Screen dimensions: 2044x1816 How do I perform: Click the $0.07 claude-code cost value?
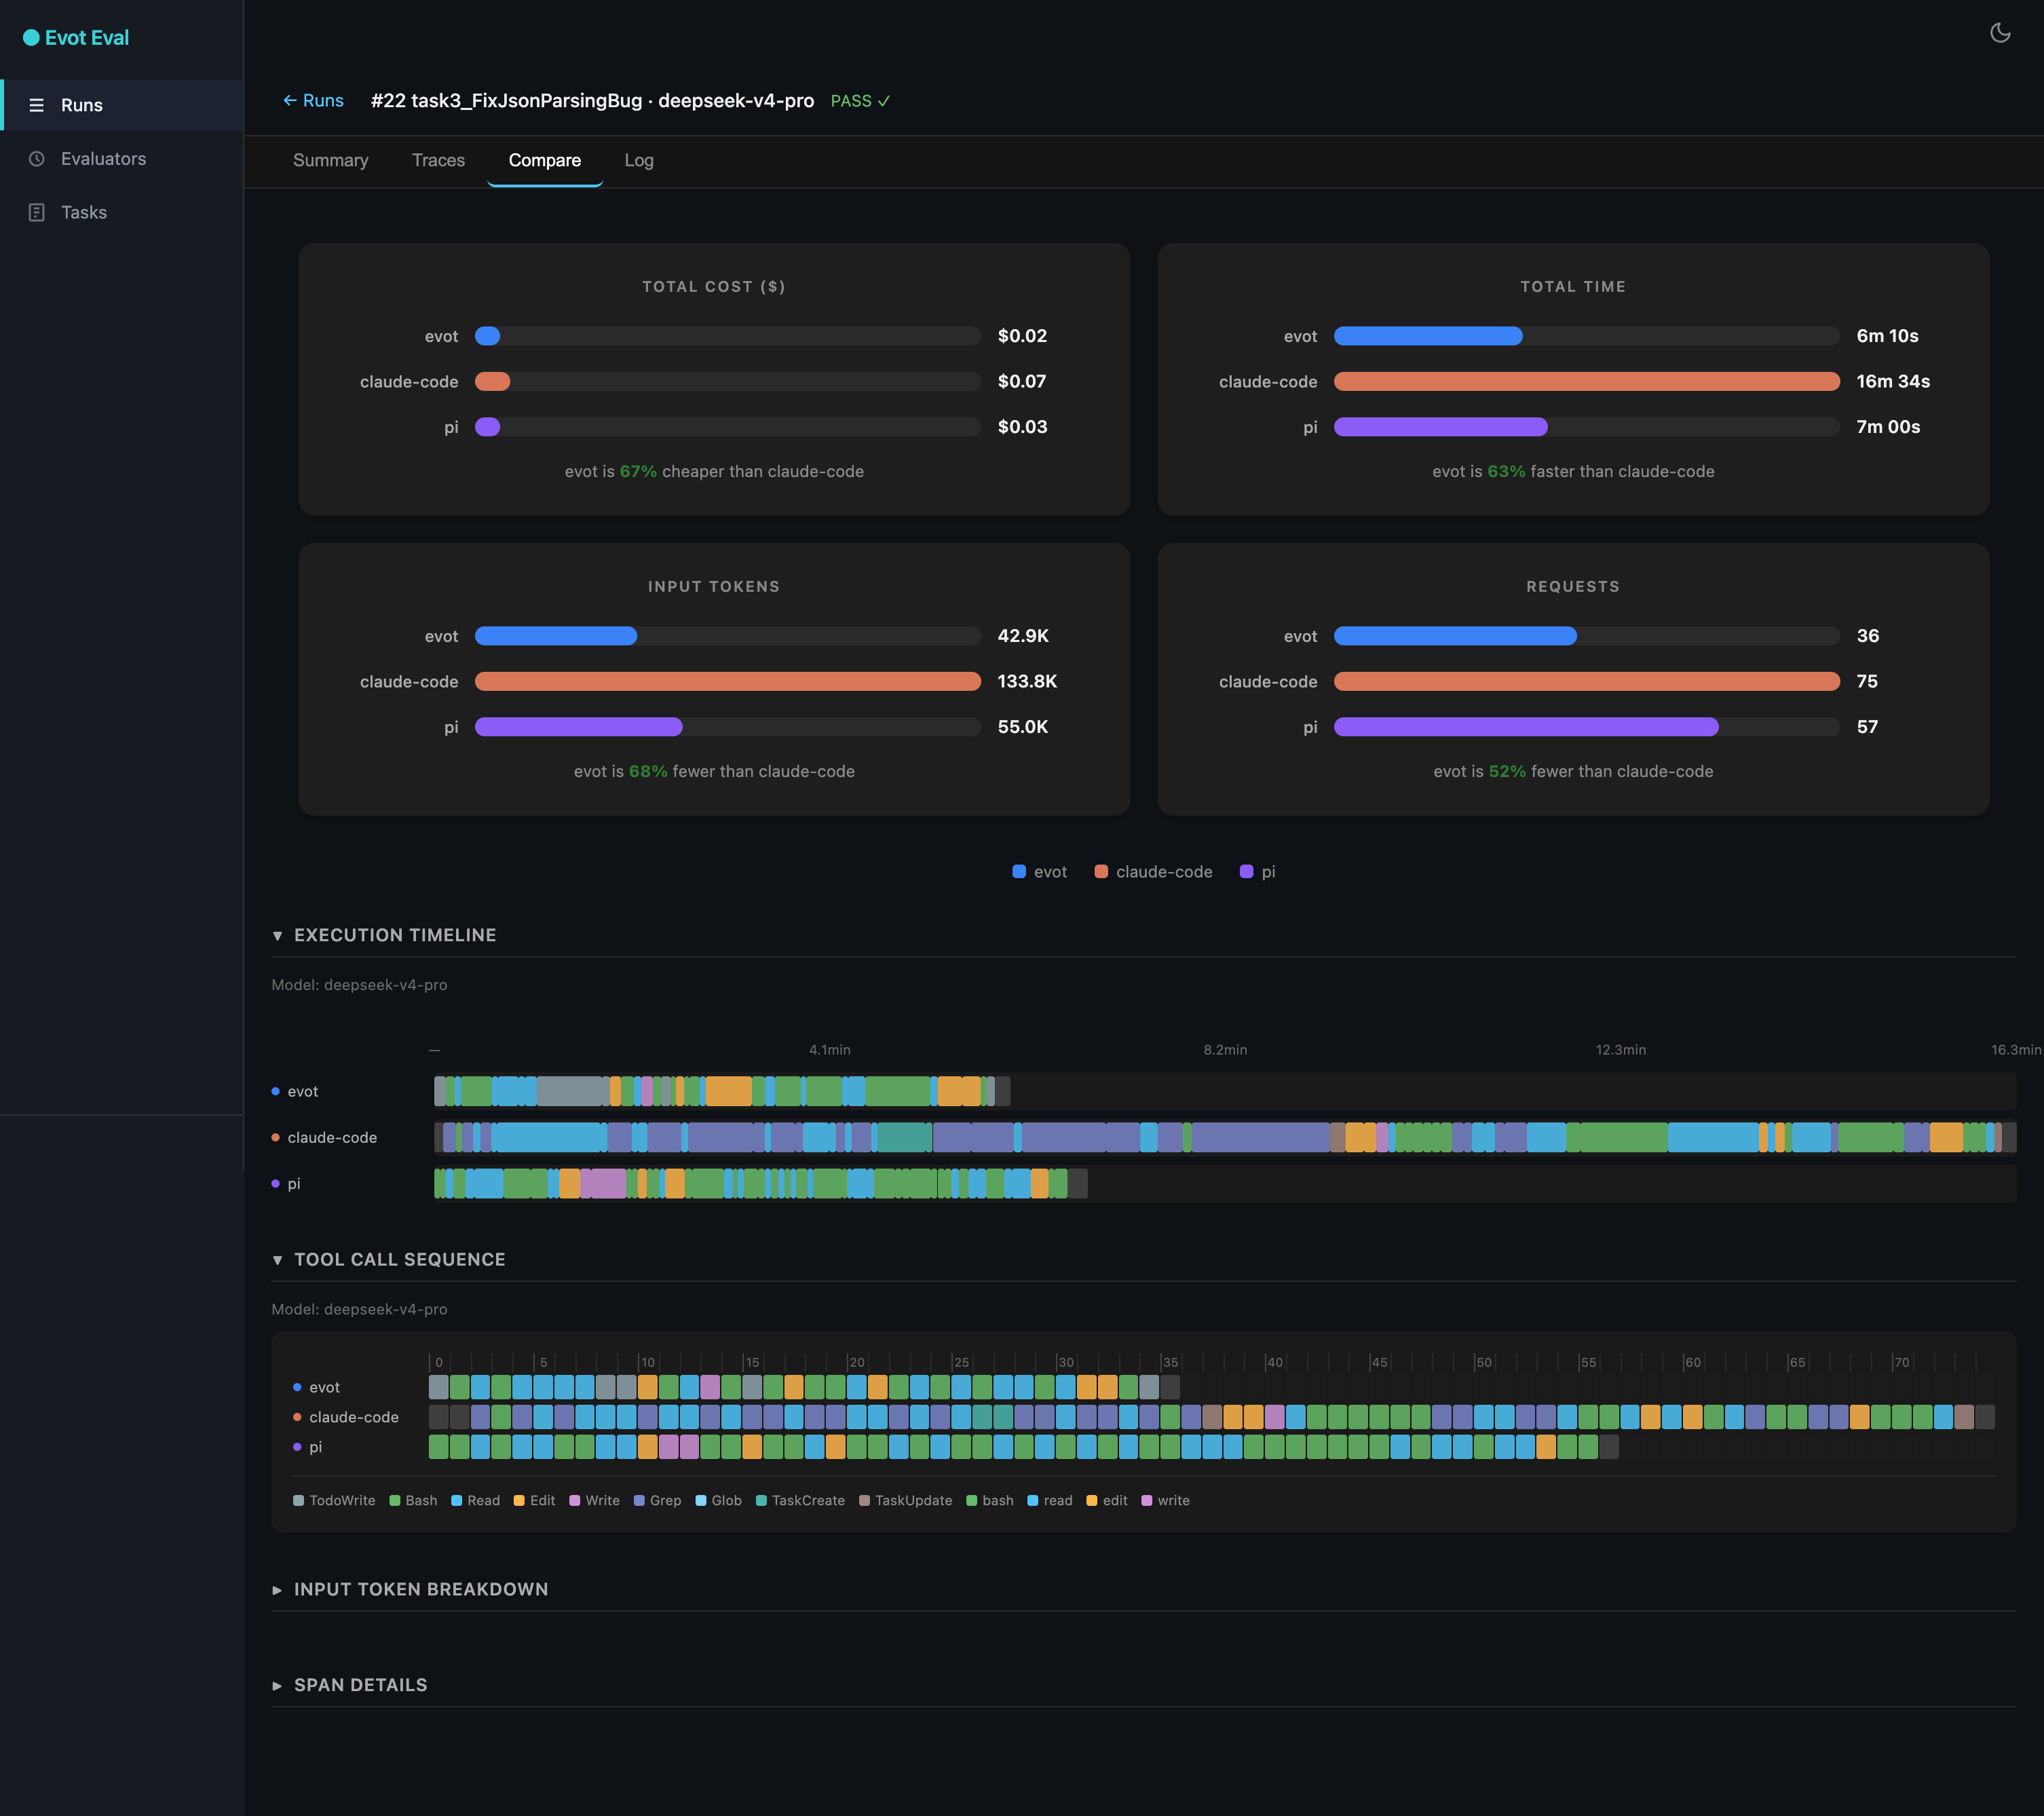coord(1022,381)
